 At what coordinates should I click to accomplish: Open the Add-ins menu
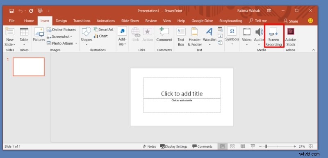[x=122, y=37]
